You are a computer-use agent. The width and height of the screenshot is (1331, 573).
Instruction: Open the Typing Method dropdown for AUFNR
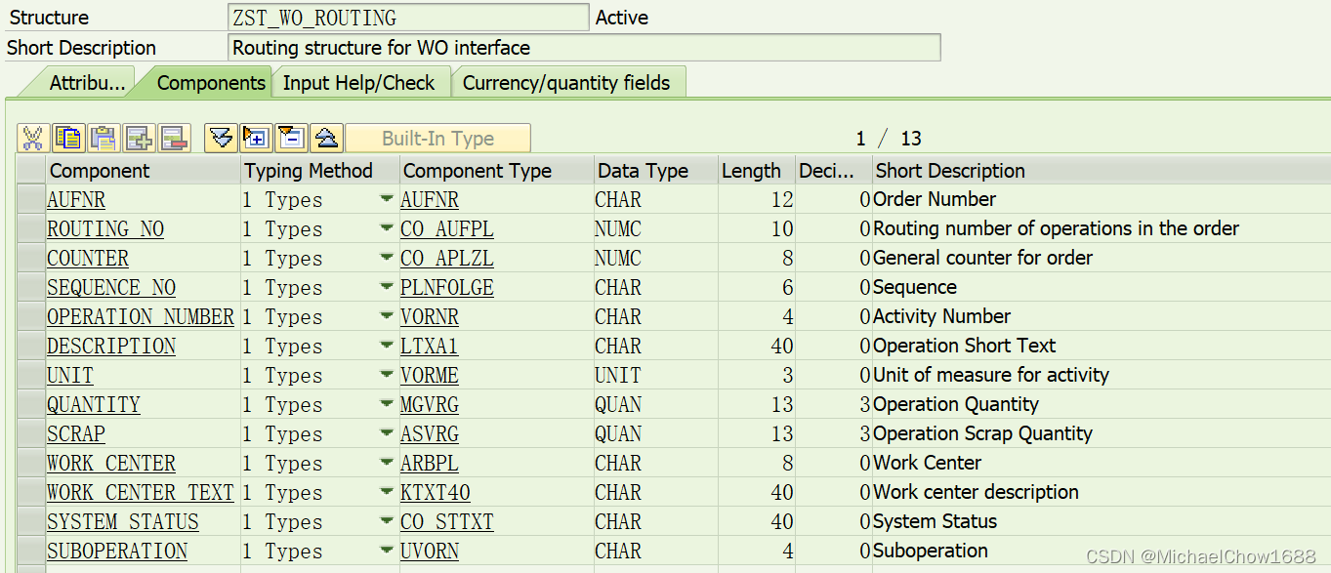(x=388, y=199)
